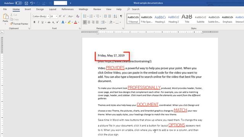244x137 pixels.
Task: Click the Borders icon
Action: click(117, 22)
